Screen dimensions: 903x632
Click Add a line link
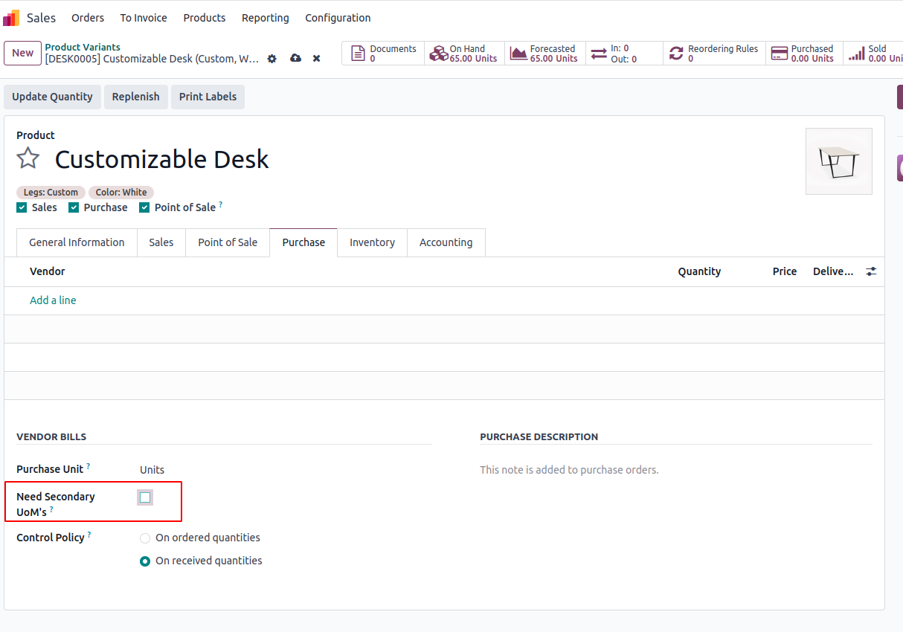coord(53,300)
